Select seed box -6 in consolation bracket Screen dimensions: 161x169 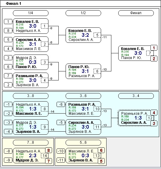pyautogui.click(x=61, y=104)
